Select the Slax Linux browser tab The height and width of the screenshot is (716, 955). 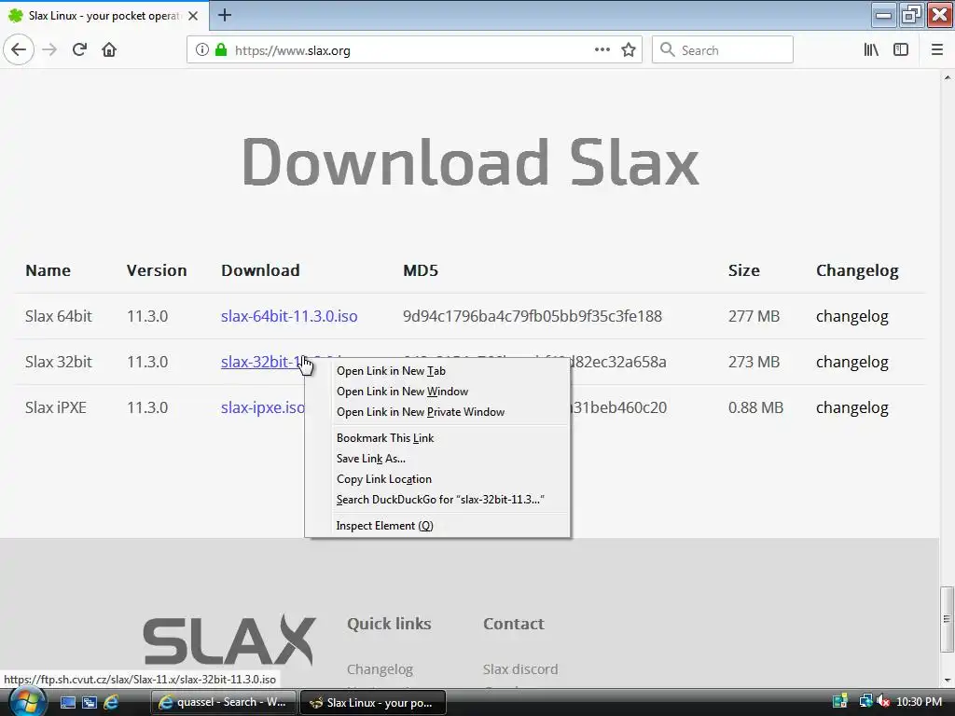pos(104,16)
